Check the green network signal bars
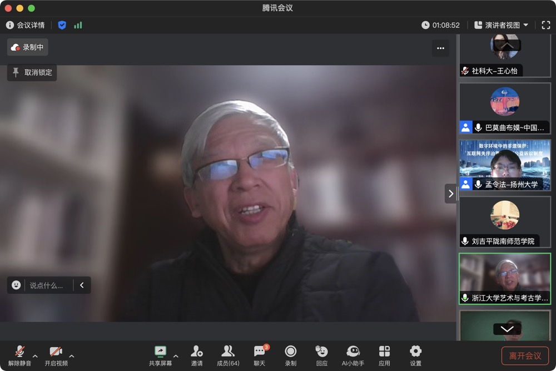The image size is (556, 371). [x=78, y=25]
